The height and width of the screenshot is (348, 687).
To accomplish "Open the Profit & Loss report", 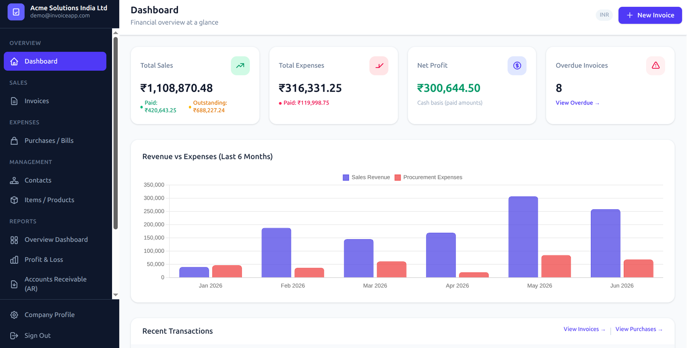I will 55,260.
